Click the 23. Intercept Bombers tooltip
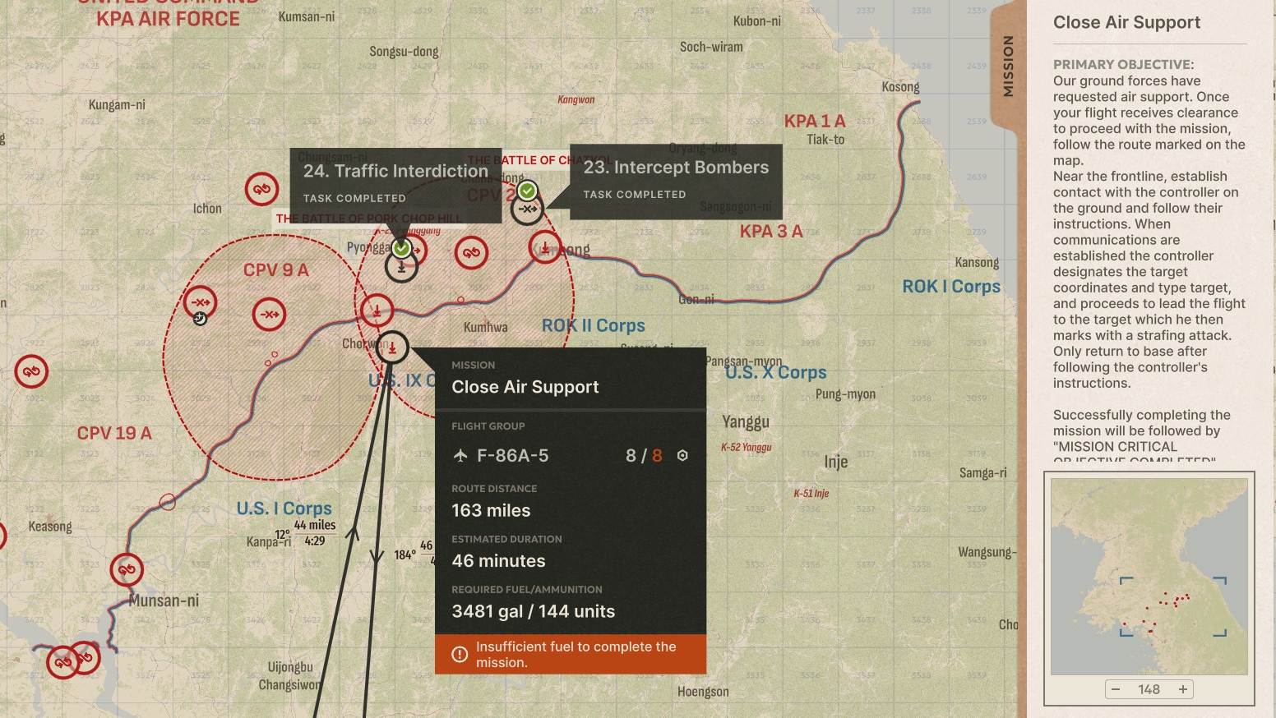This screenshot has height=718, width=1276. [x=676, y=182]
